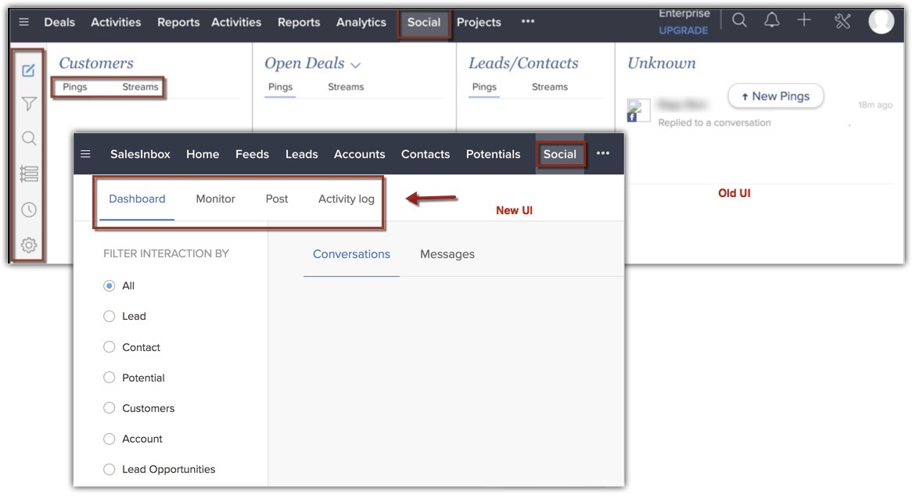Open Leads in New UI navbar
912x502 pixels.
coord(301,154)
